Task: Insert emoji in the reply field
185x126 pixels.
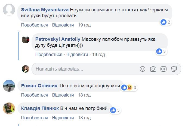Action: point(143,69)
